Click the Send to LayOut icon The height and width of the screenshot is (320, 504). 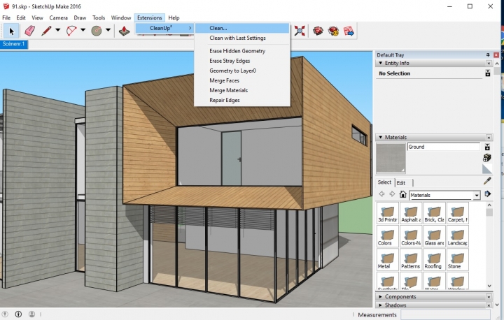pyautogui.click(x=349, y=31)
